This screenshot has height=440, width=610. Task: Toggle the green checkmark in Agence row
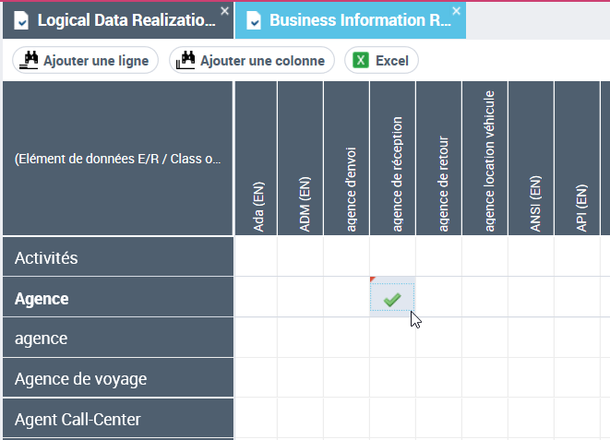(x=392, y=298)
